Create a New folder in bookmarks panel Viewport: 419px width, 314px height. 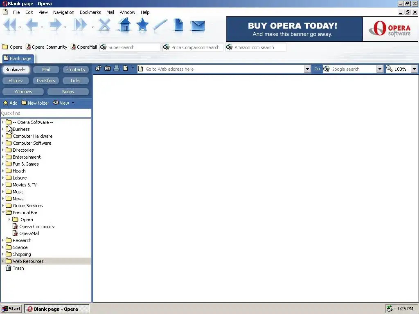point(35,103)
